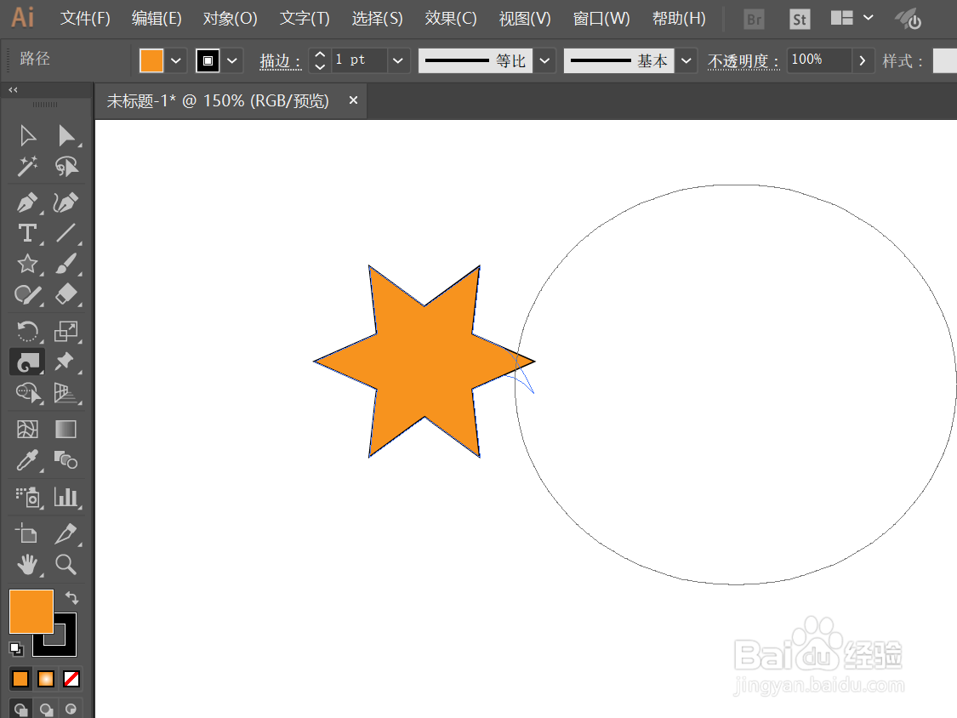Collapse the toolbox double-arrow

pos(13,90)
